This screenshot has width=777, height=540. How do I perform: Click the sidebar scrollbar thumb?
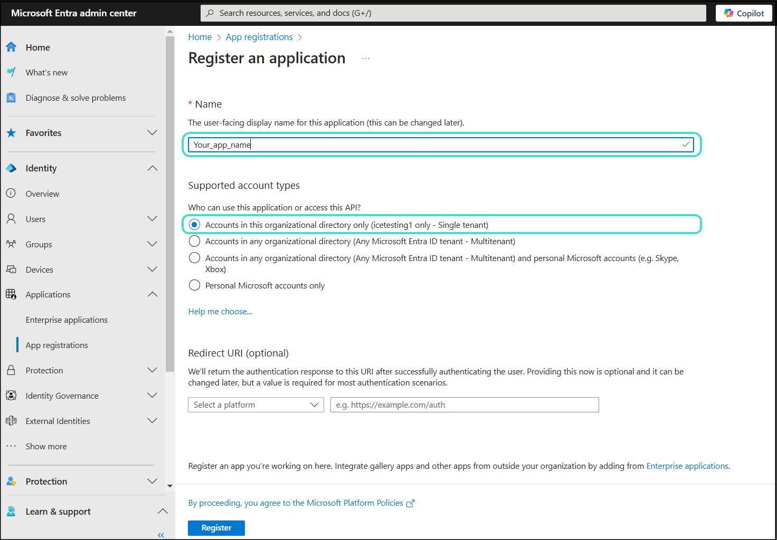click(x=170, y=204)
